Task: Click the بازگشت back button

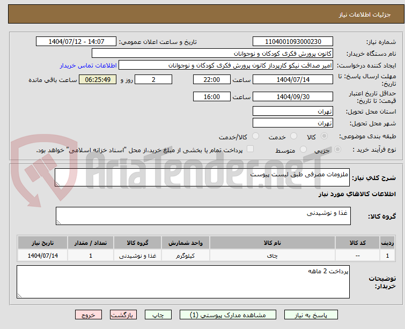Action: click(x=123, y=315)
